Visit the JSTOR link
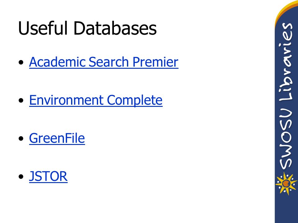Screen dimensions: 298x223 [48, 176]
